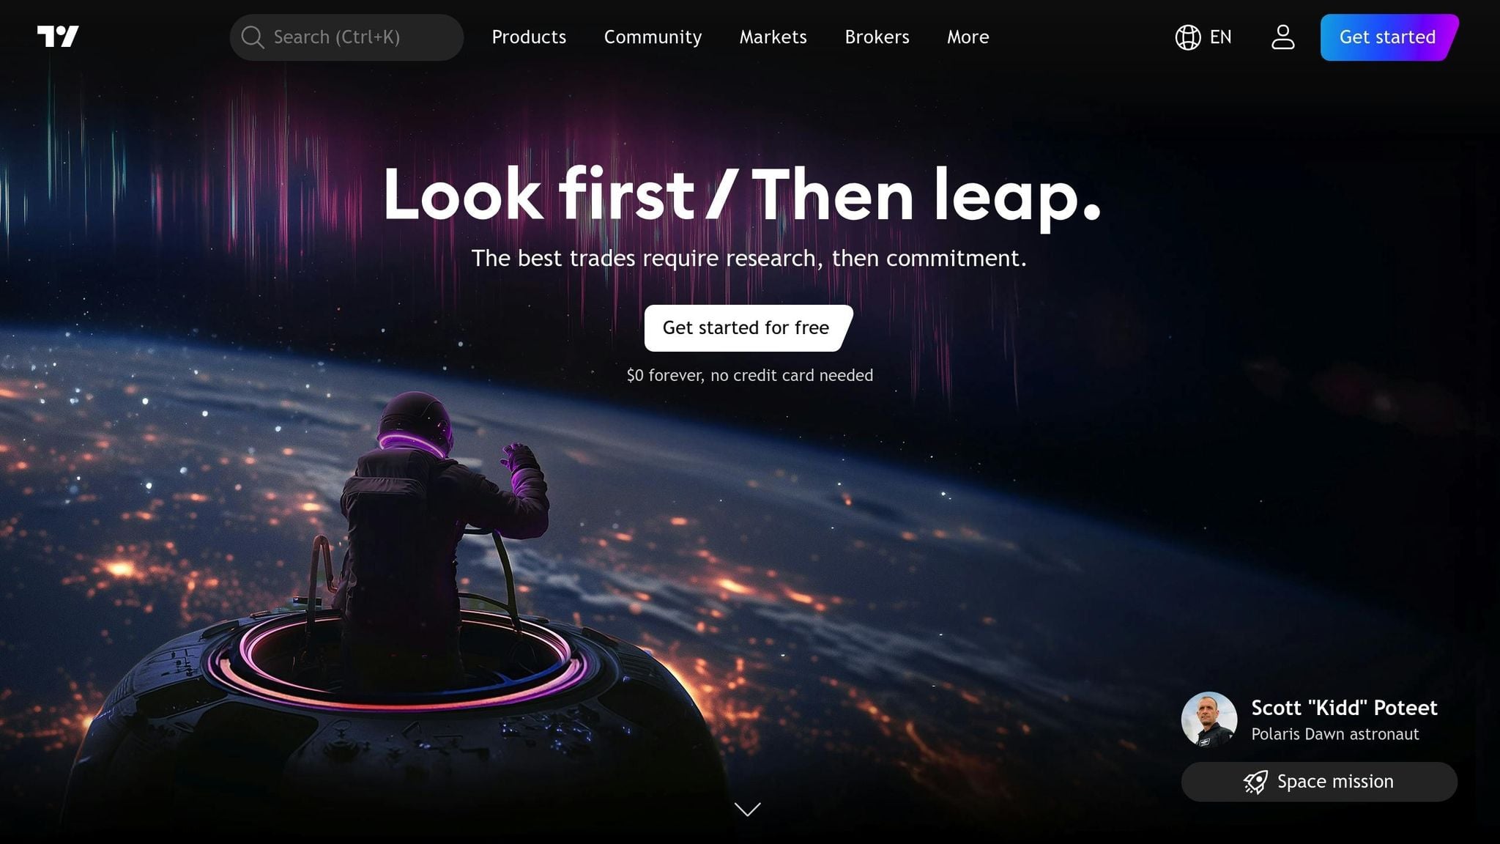Click the down chevron arrow at page bottom
The height and width of the screenshot is (844, 1500).
tap(748, 809)
